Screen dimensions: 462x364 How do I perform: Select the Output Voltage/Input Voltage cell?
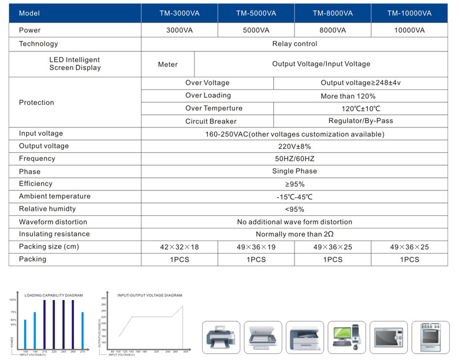click(321, 64)
